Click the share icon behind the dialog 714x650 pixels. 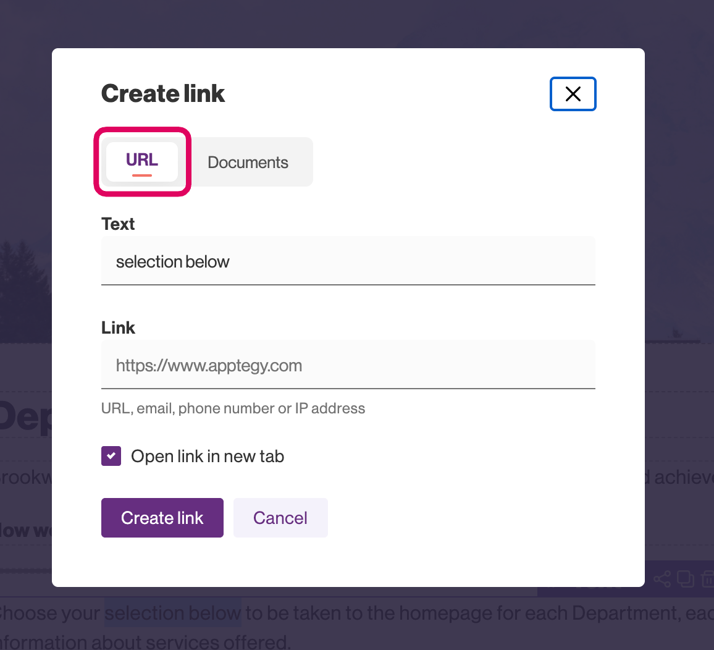point(661,579)
